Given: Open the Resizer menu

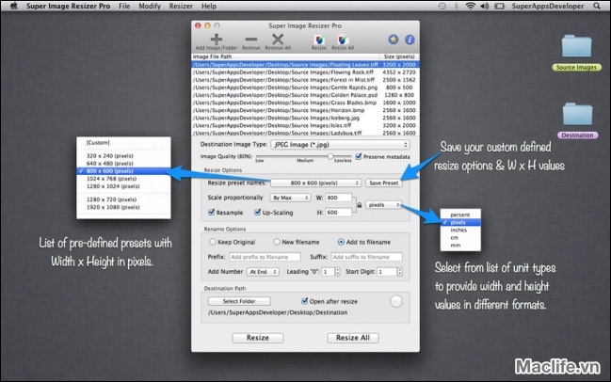Looking at the screenshot, I should tap(181, 6).
